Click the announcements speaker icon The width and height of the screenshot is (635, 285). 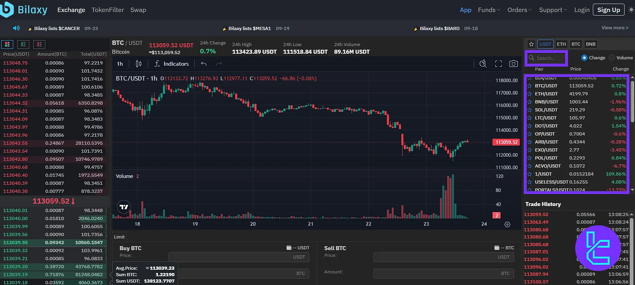coord(16,28)
